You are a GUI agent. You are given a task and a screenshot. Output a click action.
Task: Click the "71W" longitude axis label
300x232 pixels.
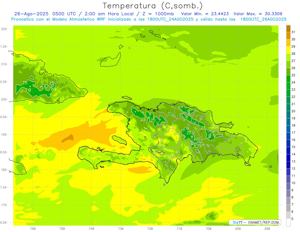pyautogui.click(x=179, y=229)
